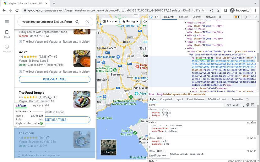This screenshot has width=260, height=162.
Task: Click Reserve a Table for Ao 26
Action: coord(55,79)
